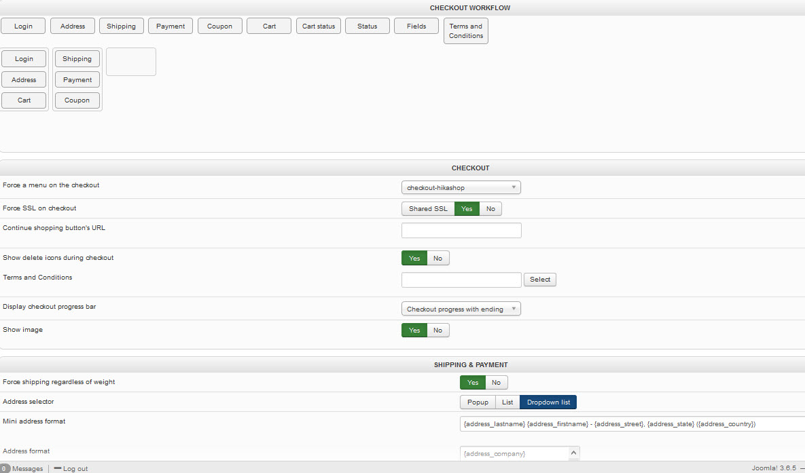Disable Show delete icons during checkout
Image resolution: width=805 pixels, height=473 pixels.
(438, 258)
